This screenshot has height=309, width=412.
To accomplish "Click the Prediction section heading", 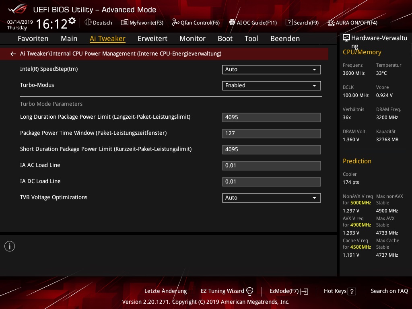I will coord(357,161).
